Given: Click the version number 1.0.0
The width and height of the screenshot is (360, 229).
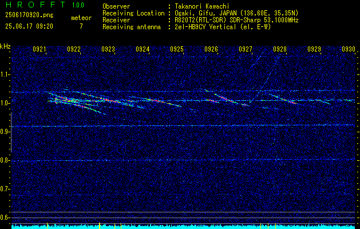Looking at the screenshot, I should pos(78,5).
